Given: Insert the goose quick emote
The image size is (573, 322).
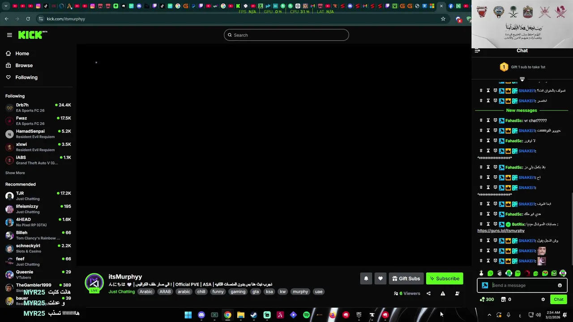Looking at the screenshot, I should pos(481,273).
